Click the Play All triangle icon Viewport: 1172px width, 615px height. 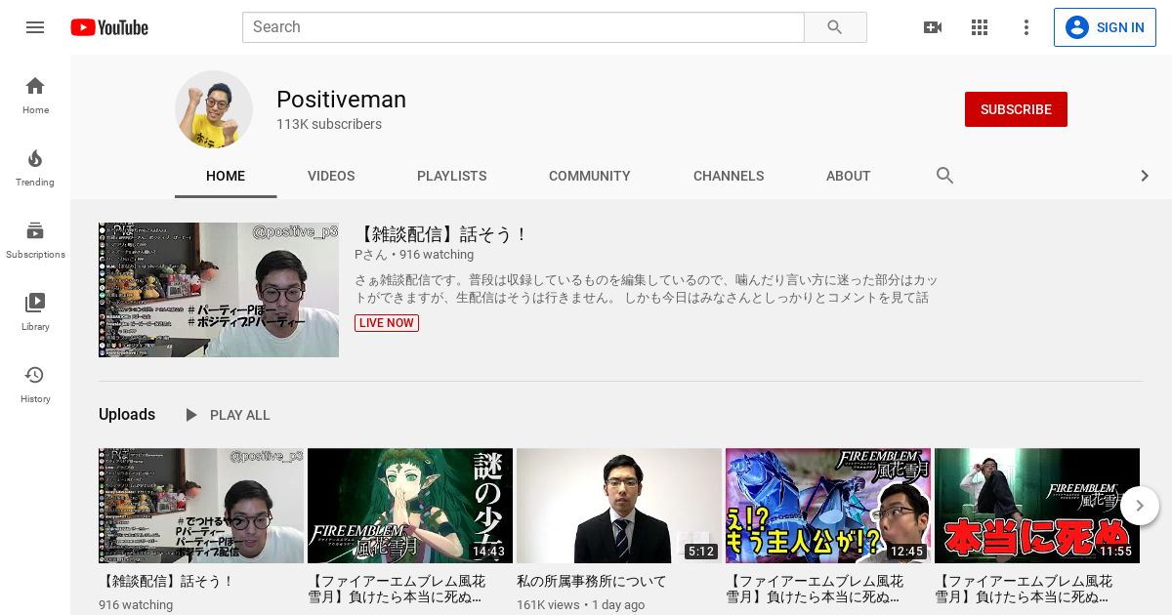tap(191, 415)
